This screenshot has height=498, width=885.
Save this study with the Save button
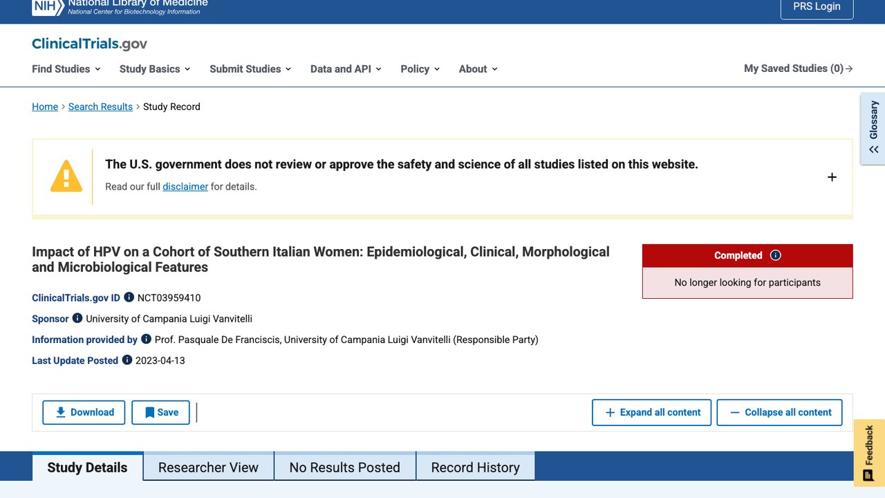[x=160, y=412]
